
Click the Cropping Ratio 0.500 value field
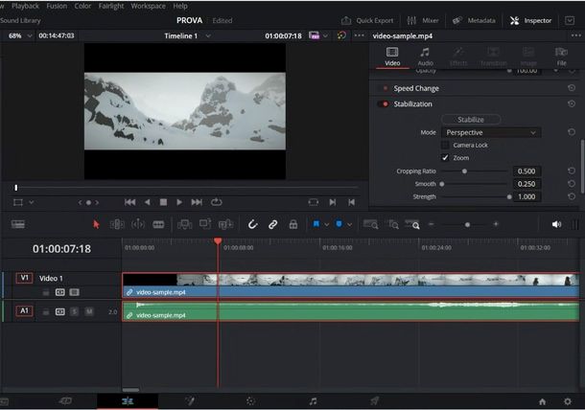click(x=526, y=171)
